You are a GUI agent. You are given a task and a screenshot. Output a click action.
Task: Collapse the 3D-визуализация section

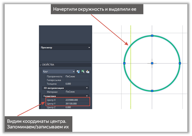(87, 88)
